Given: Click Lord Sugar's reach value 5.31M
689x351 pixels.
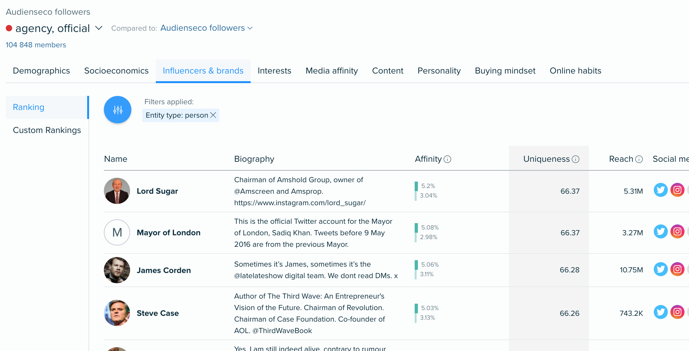Looking at the screenshot, I should (633, 191).
